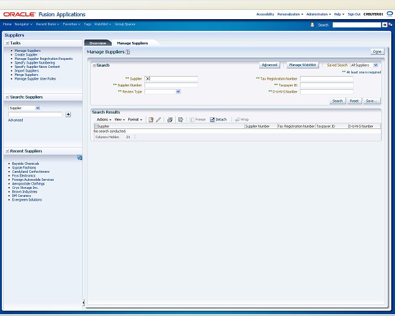This screenshot has height=316, width=395.
Task: Click the Sign Out link
Action: click(x=354, y=14)
